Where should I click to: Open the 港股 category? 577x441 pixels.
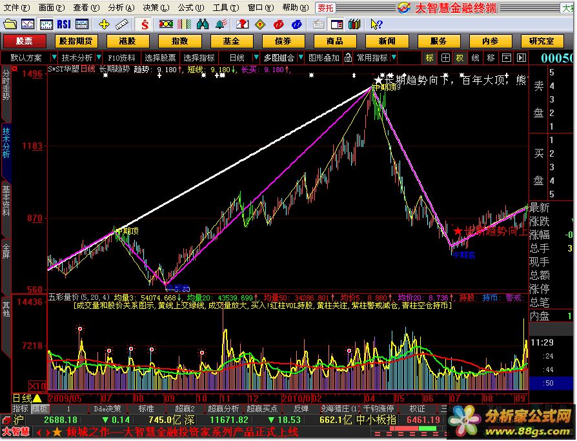128,41
